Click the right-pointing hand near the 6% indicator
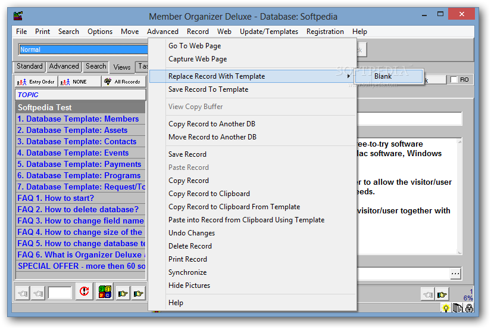The image size is (491, 329). [442, 294]
